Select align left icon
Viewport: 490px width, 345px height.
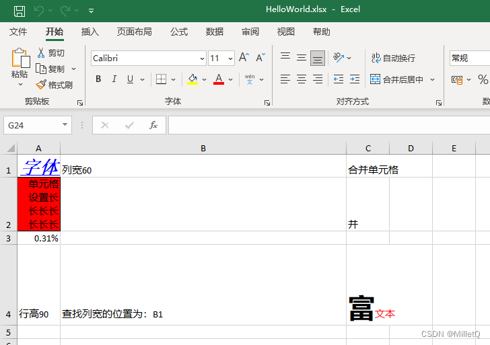(285, 79)
